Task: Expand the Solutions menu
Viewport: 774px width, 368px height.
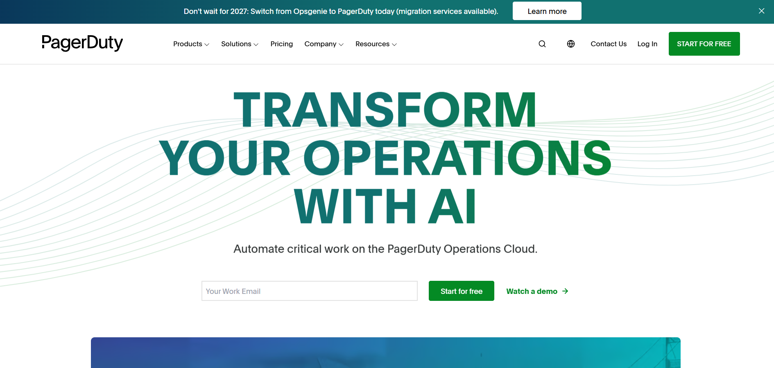Action: (x=240, y=44)
